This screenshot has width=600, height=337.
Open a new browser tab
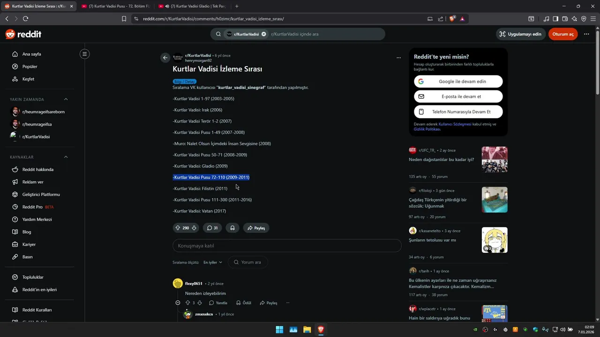[237, 6]
